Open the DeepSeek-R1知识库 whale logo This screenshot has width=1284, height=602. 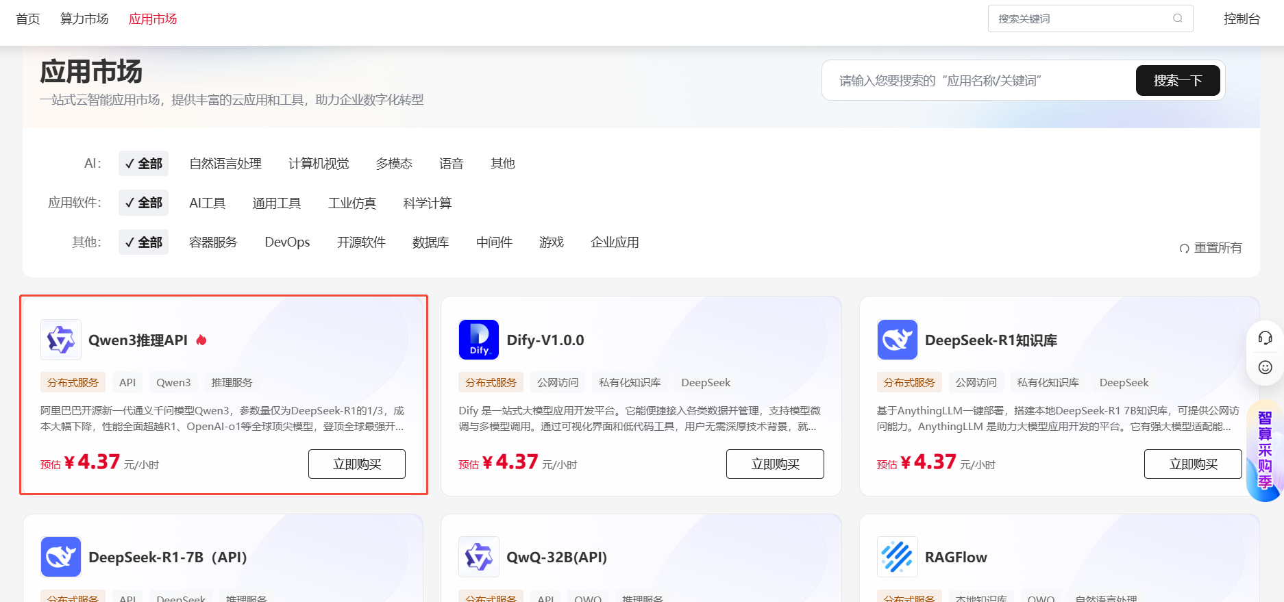897,340
